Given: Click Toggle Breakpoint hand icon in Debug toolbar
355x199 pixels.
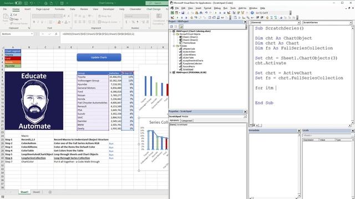Looking at the screenshot, I should click(x=191, y=18).
